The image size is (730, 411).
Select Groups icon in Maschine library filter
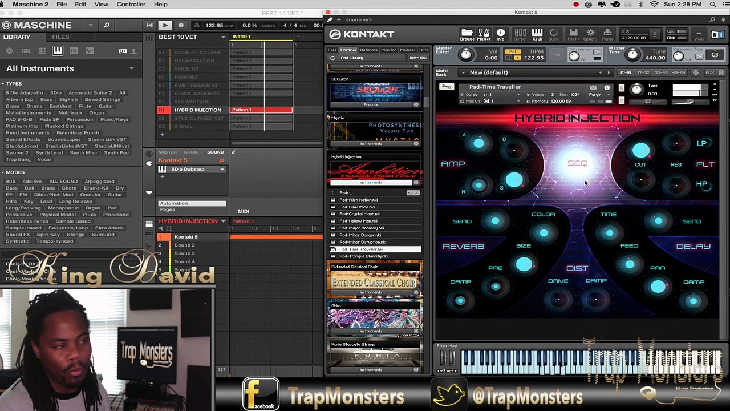26,51
